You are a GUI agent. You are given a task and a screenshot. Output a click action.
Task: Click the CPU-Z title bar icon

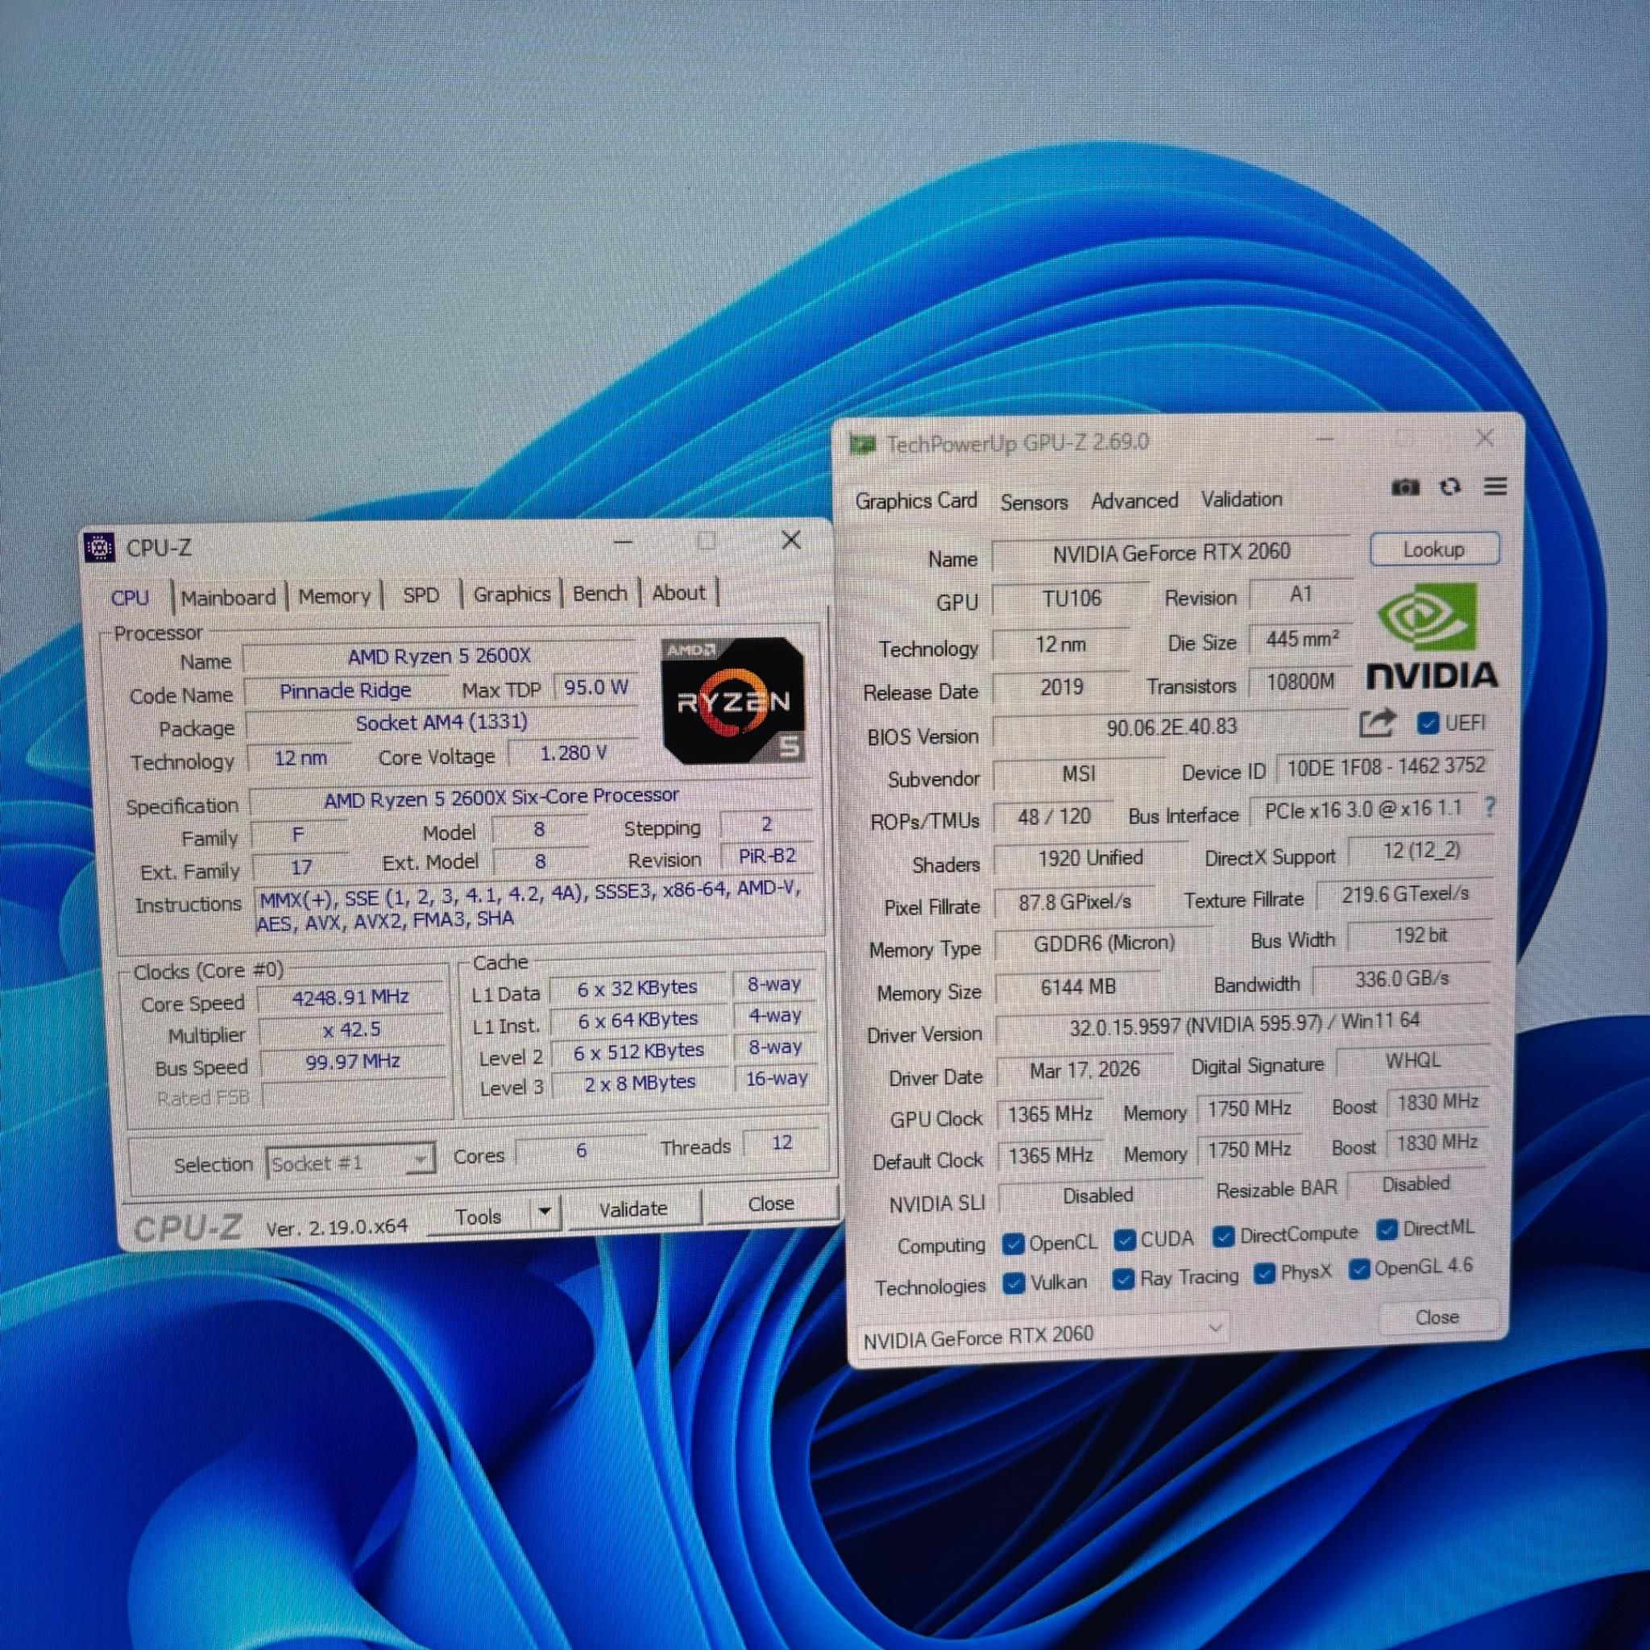(100, 547)
